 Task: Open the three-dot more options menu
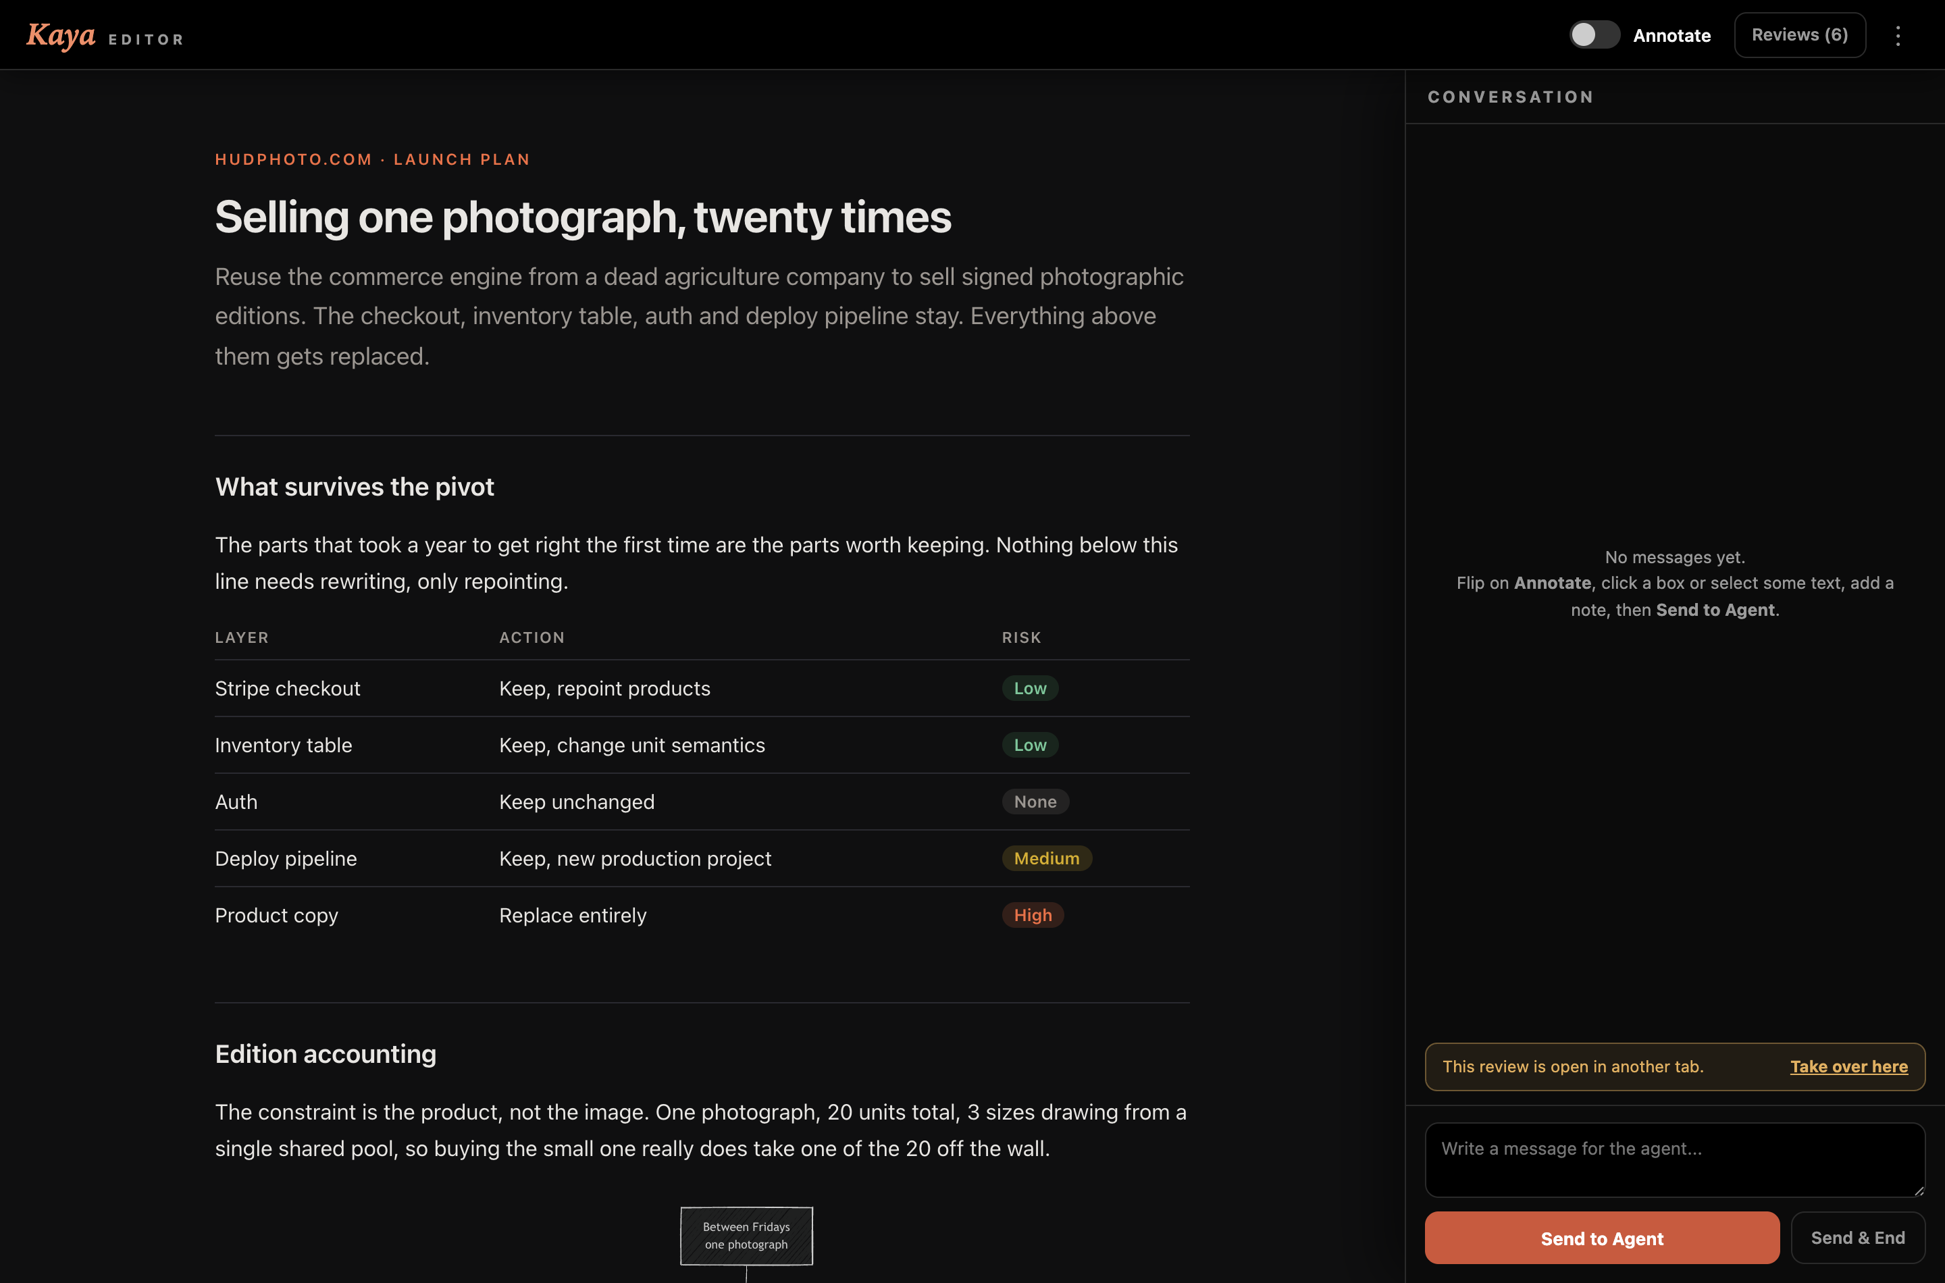[x=1898, y=35]
